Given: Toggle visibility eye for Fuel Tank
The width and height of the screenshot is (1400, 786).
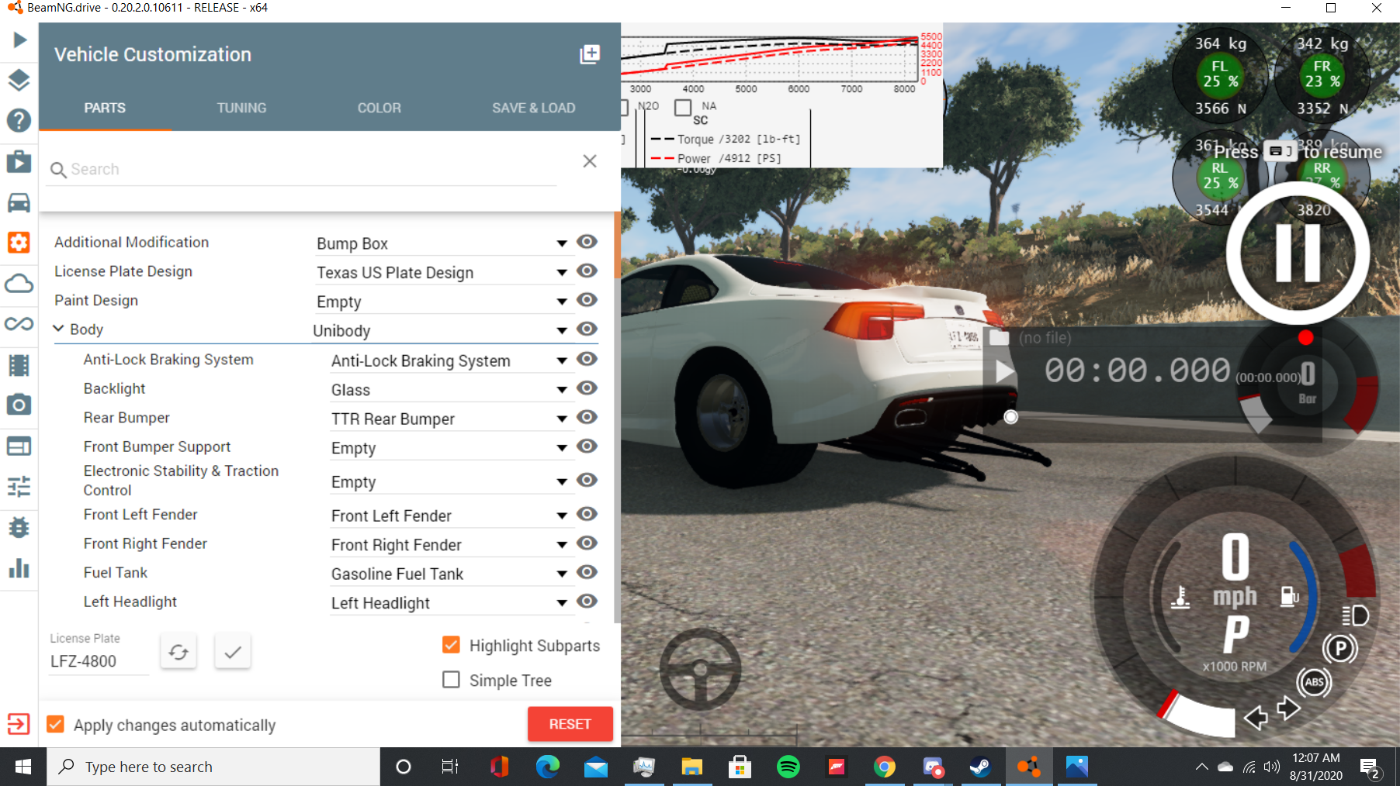Looking at the screenshot, I should pyautogui.click(x=587, y=572).
